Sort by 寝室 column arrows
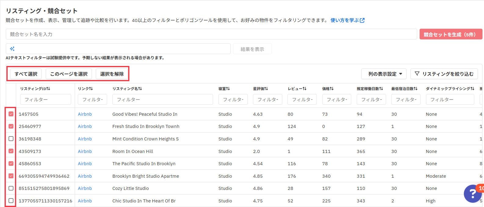The width and height of the screenshot is (484, 207). tap(228, 89)
